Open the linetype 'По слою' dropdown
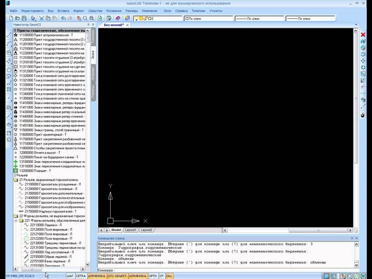The height and width of the screenshot is (279, 372). click(x=260, y=19)
